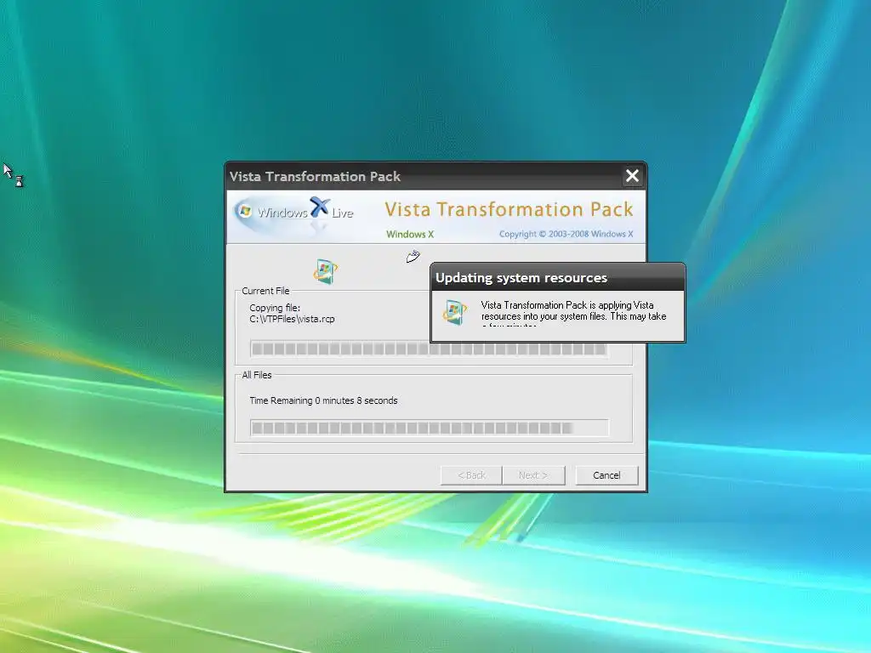The height and width of the screenshot is (653, 871).
Task: Close the Vista Transformation Pack window
Action: [x=632, y=176]
